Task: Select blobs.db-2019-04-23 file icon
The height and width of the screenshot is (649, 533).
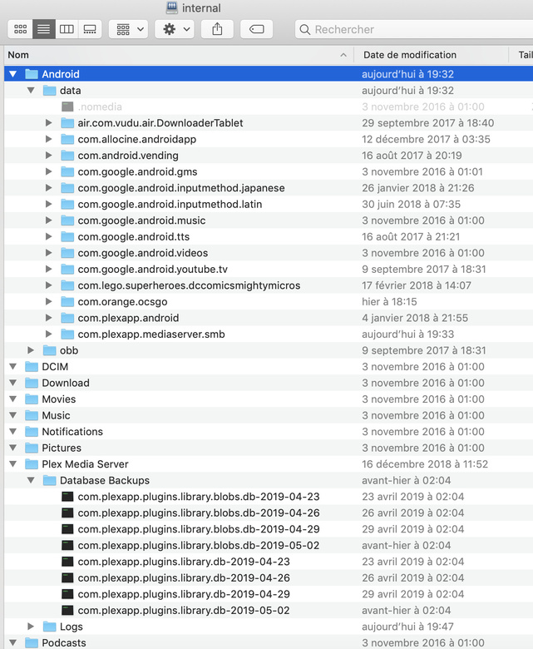Action: 67,497
